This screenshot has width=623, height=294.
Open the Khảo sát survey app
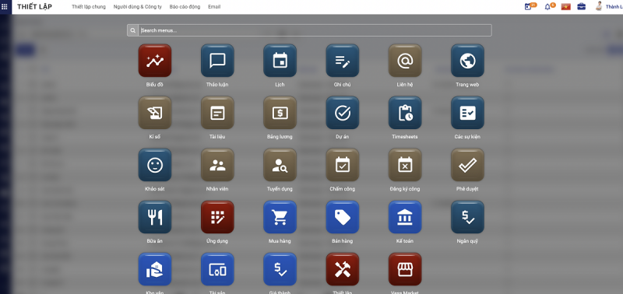pos(154,165)
